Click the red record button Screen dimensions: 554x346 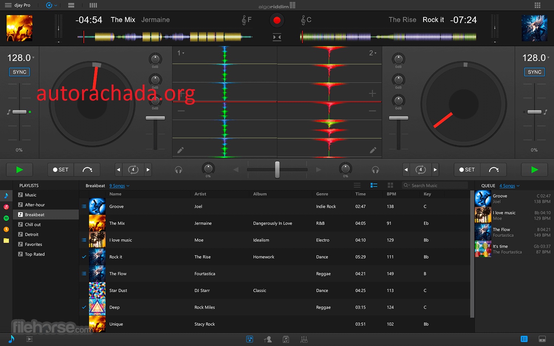(x=277, y=20)
